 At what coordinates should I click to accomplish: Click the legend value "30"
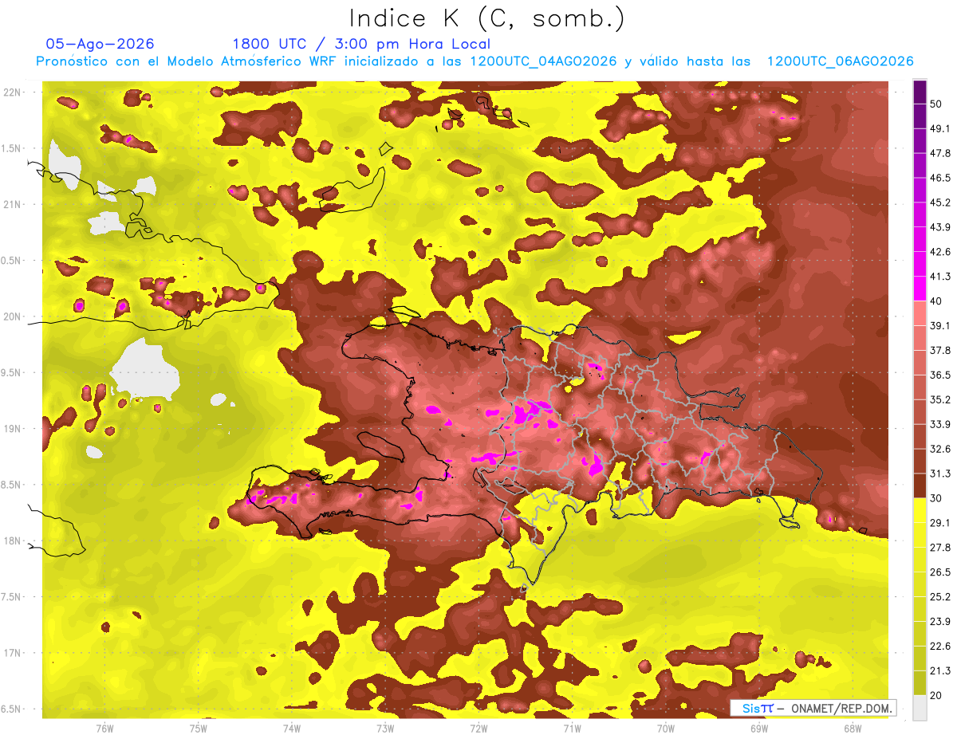[936, 498]
